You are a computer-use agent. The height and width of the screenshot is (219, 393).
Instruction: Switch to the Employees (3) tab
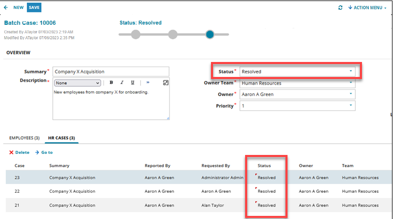point(24,138)
